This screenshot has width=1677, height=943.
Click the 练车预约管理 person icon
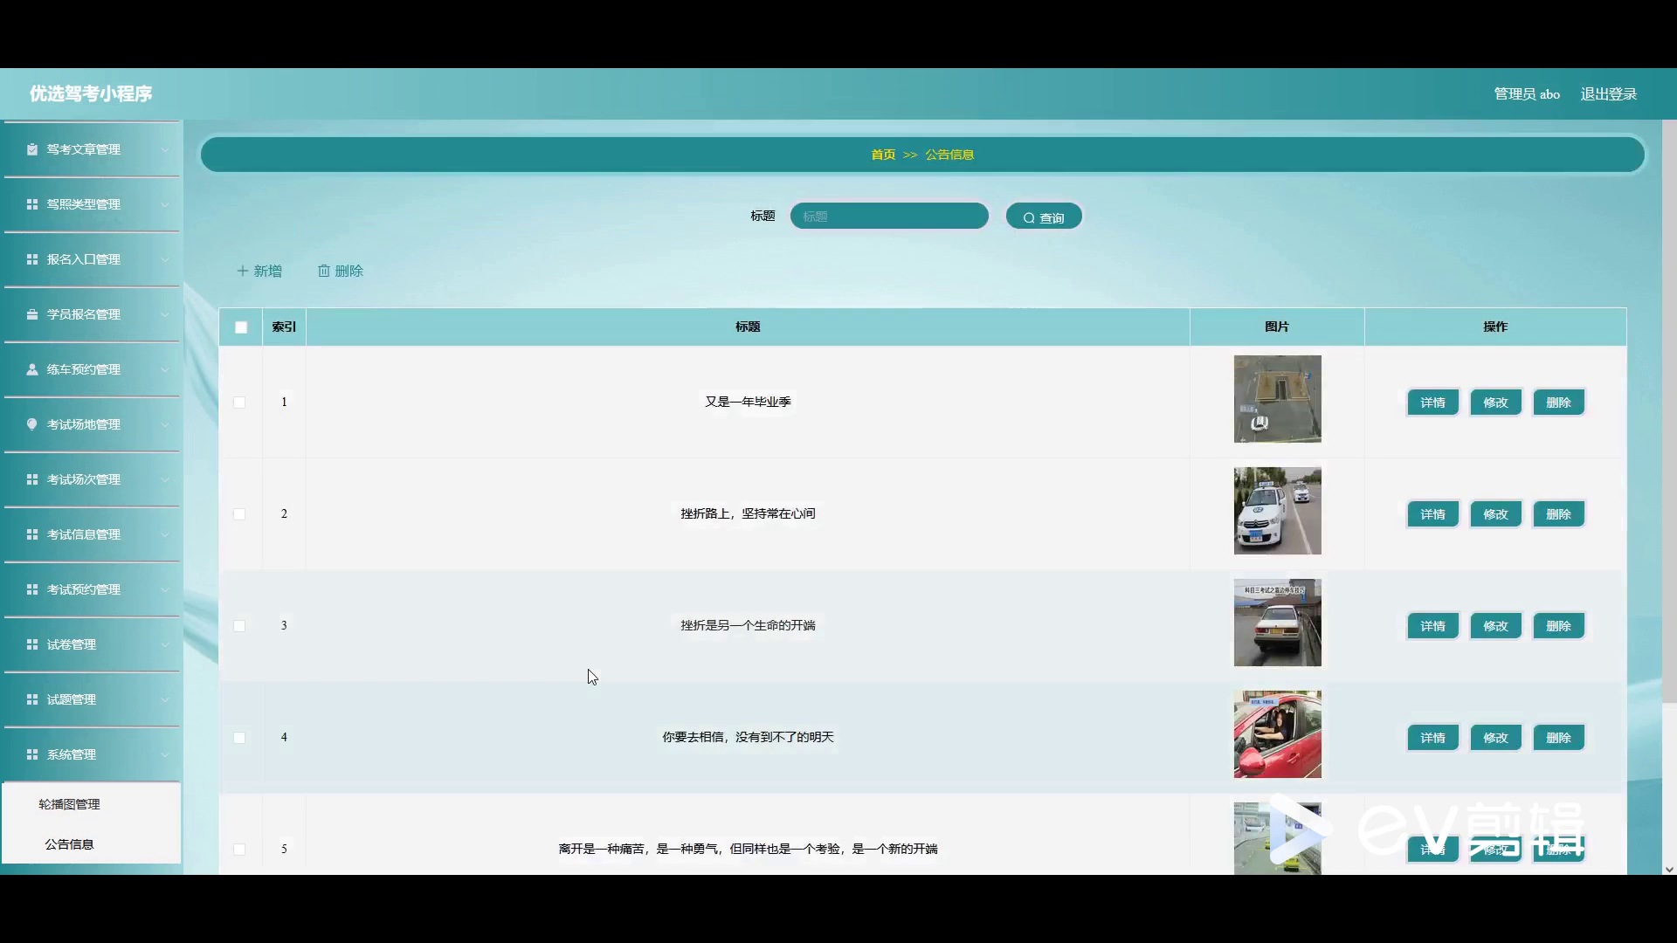(x=32, y=369)
